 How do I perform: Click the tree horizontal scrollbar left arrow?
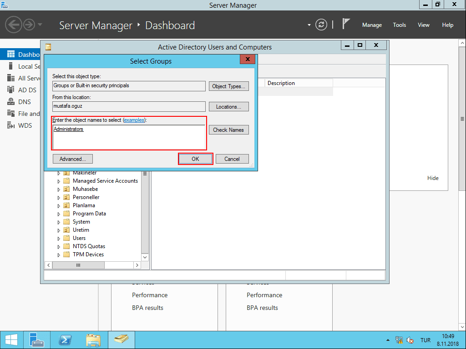point(48,265)
